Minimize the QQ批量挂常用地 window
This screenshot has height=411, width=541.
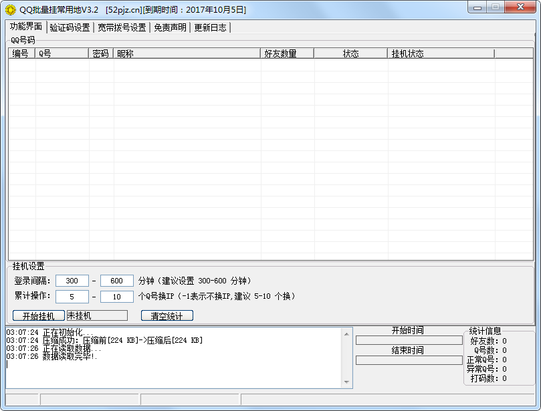point(475,7)
